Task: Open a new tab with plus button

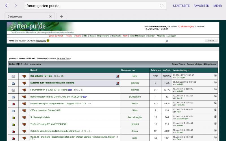Action: pyautogui.click(x=62, y=16)
